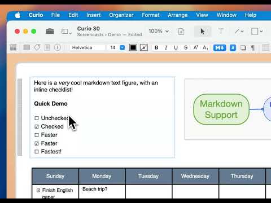
Task: Open the font size dropdown arrow
Action: (123, 47)
